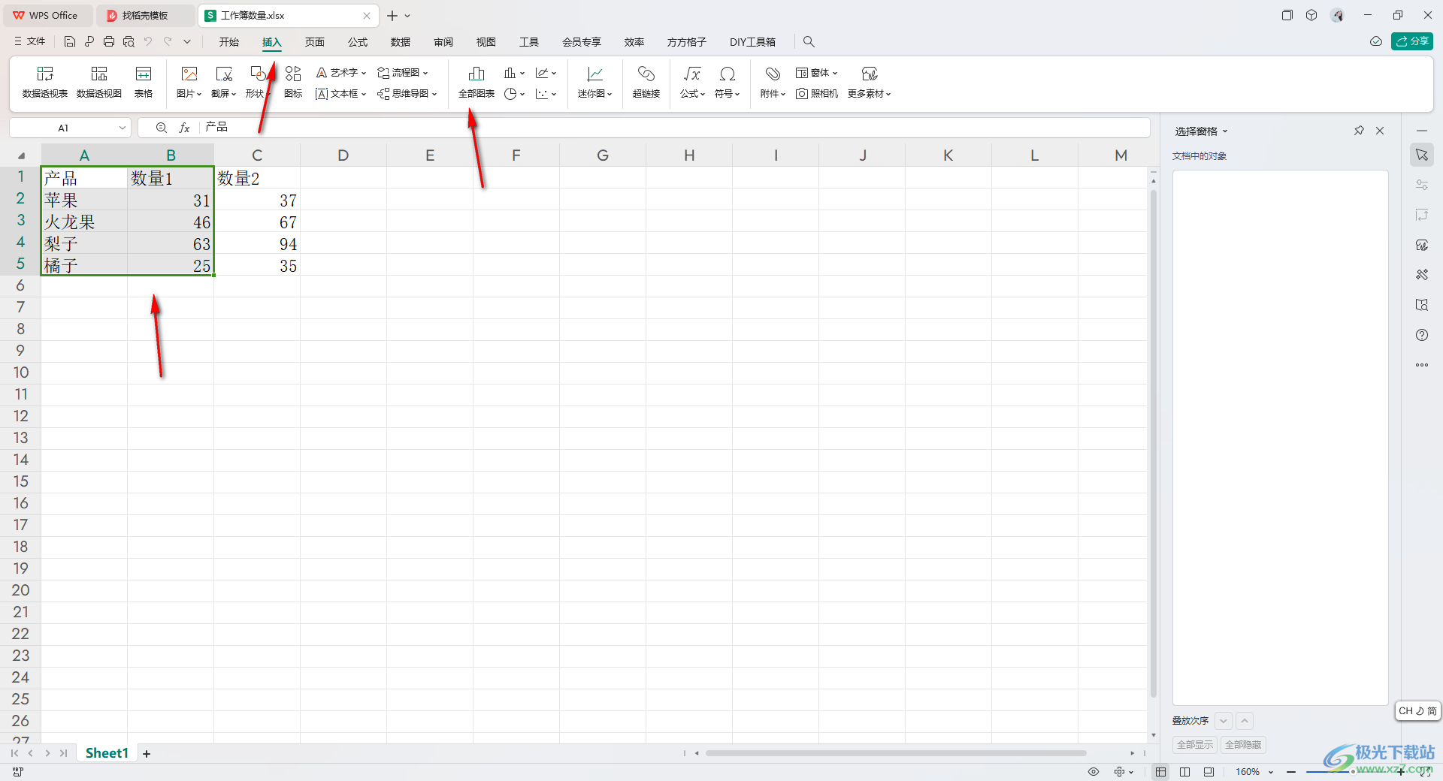Click the print icon in quick access bar
1443x781 pixels.
click(x=109, y=42)
